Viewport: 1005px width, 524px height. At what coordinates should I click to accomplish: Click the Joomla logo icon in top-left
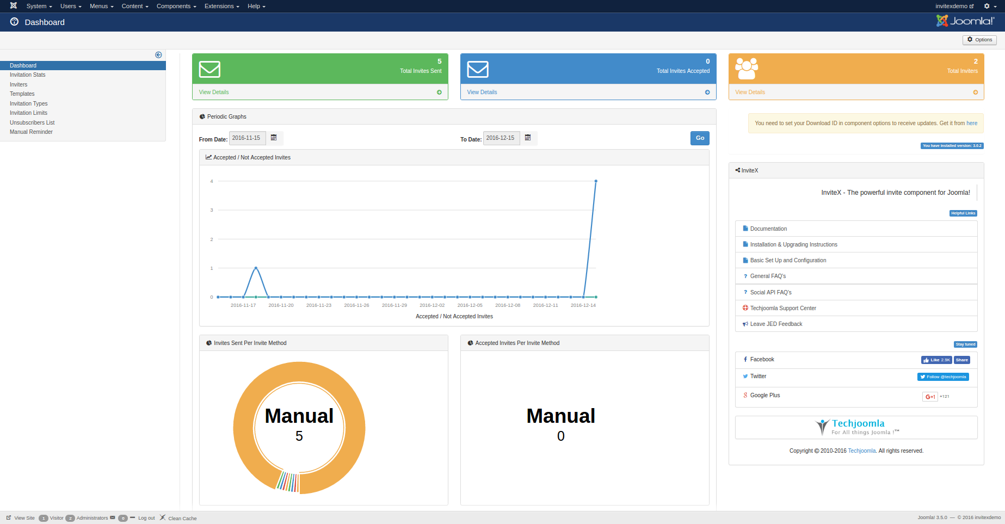pos(14,6)
